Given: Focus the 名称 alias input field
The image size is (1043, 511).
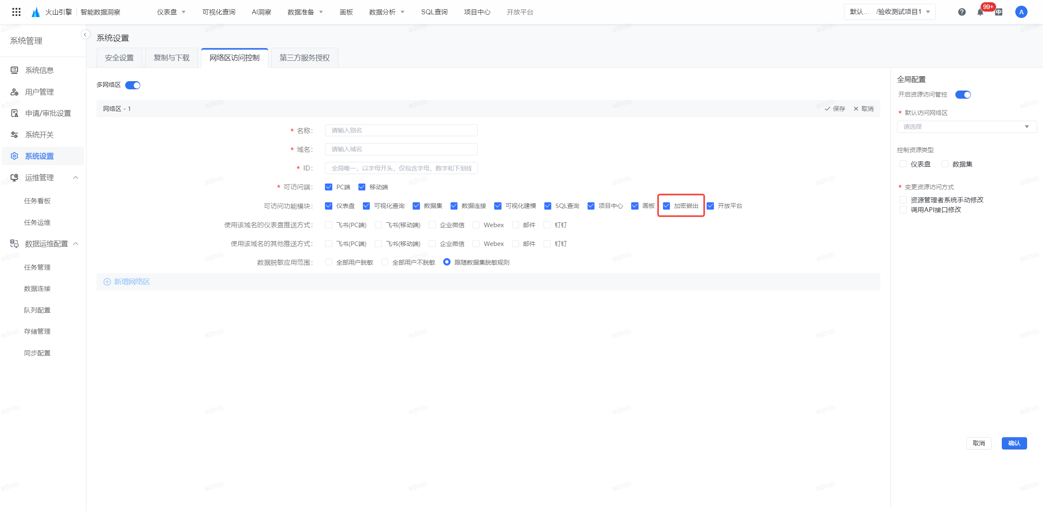Looking at the screenshot, I should 401,130.
